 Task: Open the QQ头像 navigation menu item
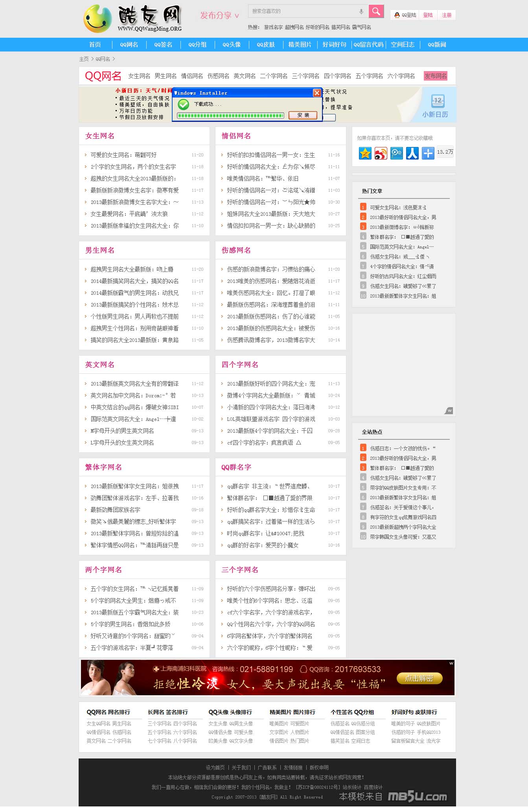coord(232,44)
